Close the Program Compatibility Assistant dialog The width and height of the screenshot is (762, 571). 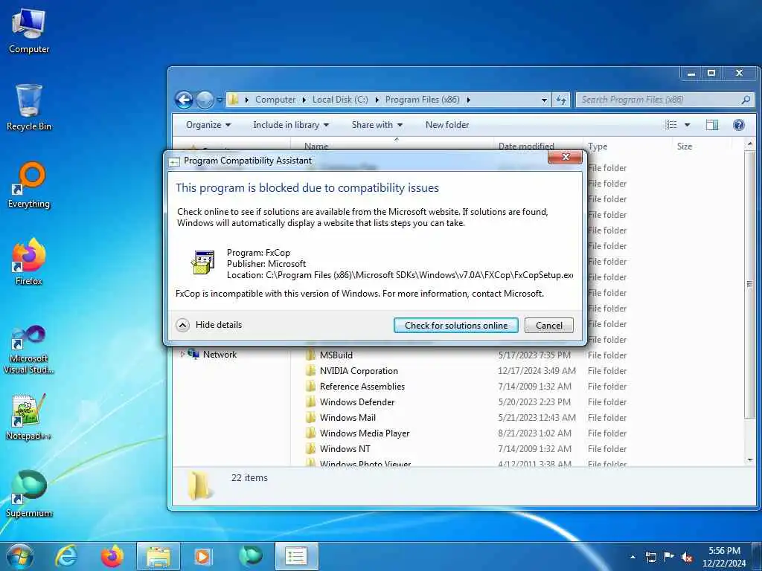(566, 157)
